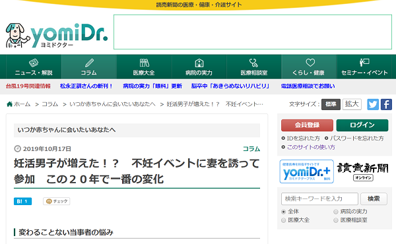Click the このサイトの使い方 link
Viewport: 396px width, 244px height.
(x=311, y=147)
